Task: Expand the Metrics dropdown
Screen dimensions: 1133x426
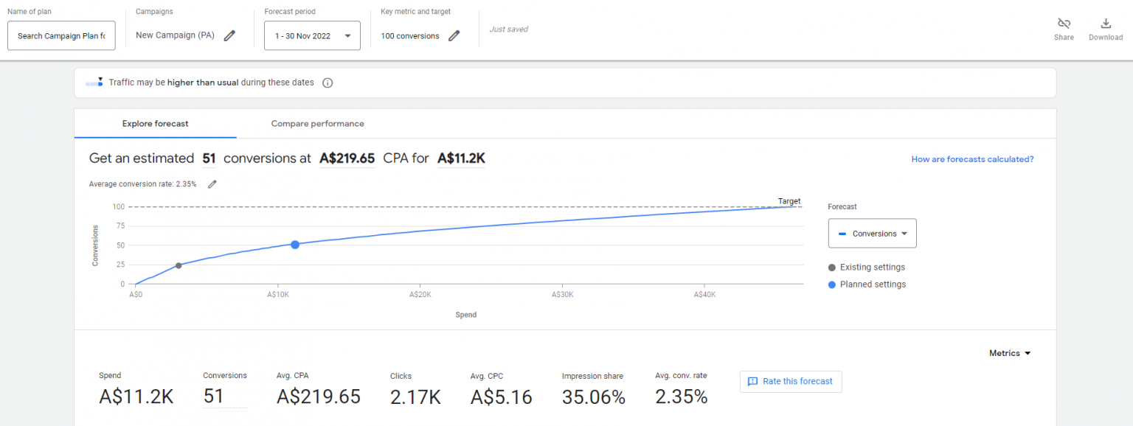Action: pos(1009,352)
